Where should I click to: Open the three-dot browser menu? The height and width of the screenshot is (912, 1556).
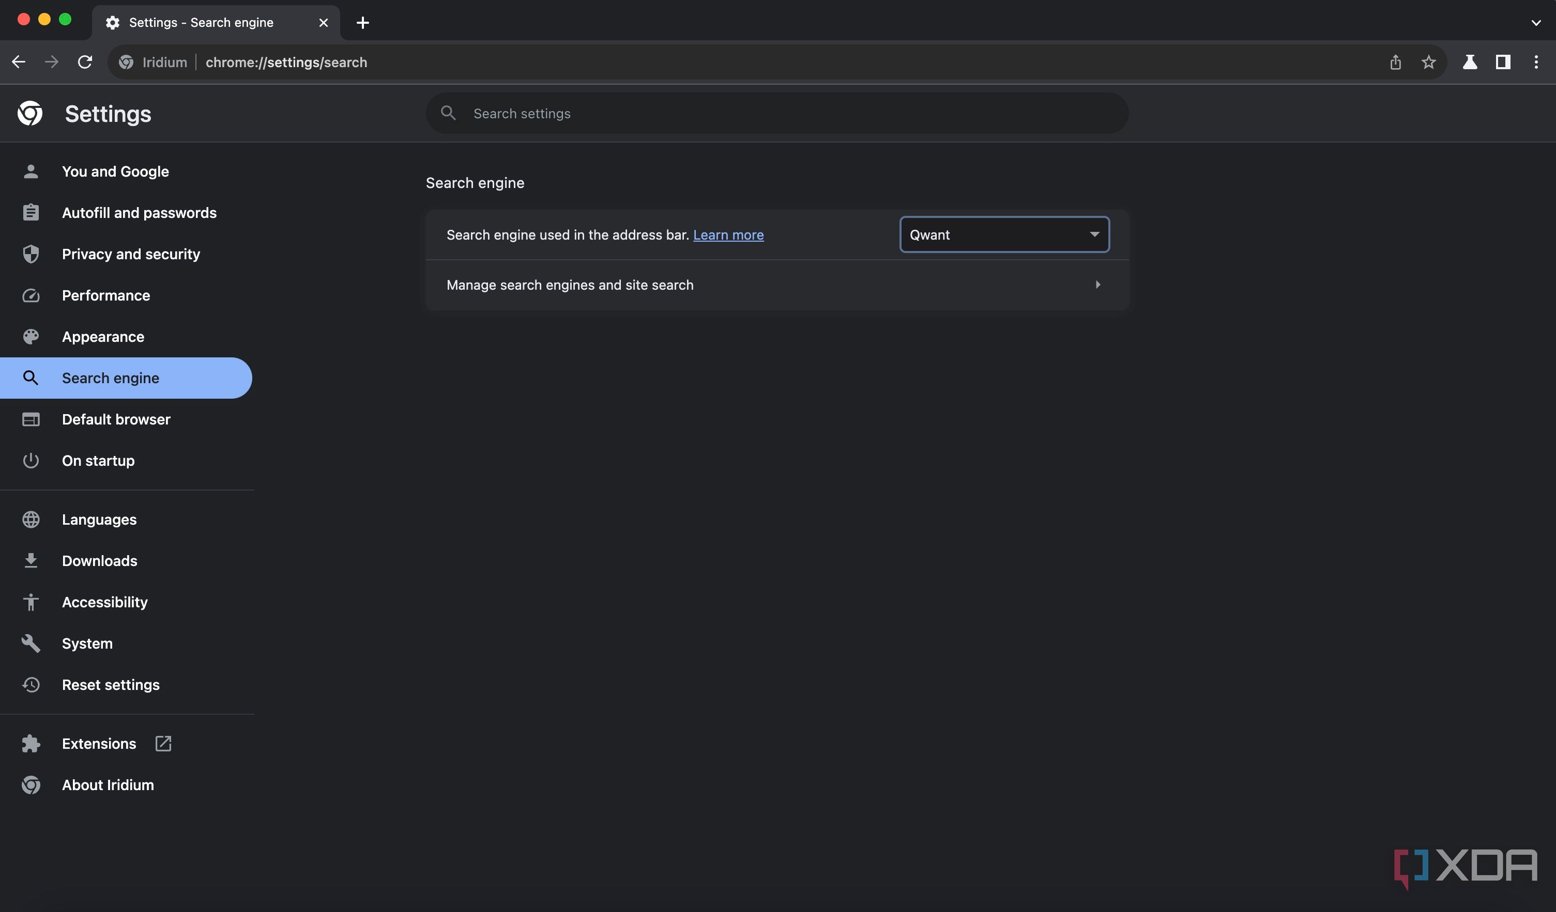1536,61
